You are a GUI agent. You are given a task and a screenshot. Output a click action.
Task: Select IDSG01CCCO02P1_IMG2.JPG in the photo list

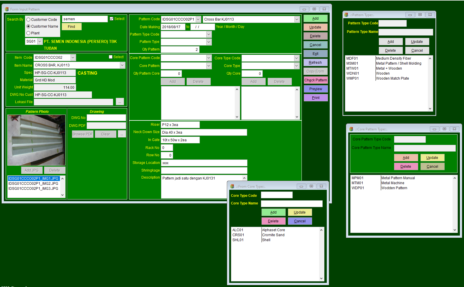coord(33,184)
